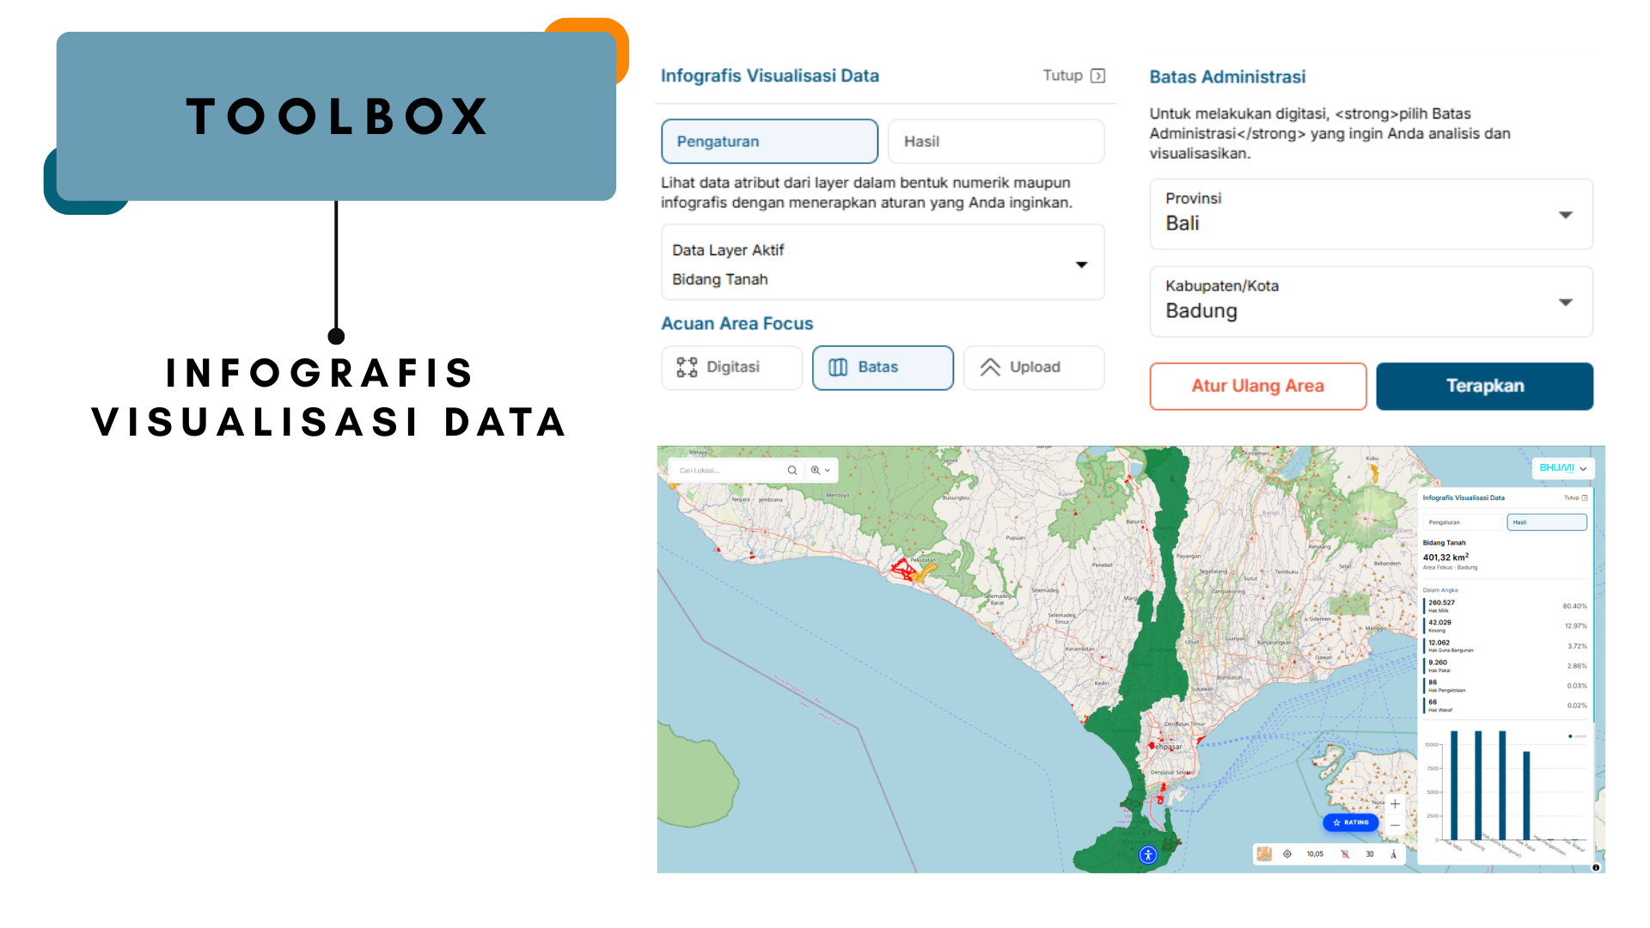
Task: Click the Tutup close icon in the large panel
Action: click(x=1097, y=76)
